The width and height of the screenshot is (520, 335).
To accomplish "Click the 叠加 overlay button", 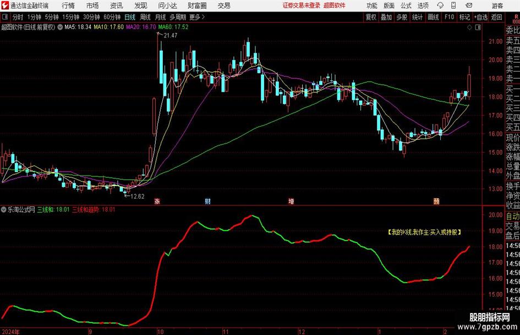I will point(386,17).
